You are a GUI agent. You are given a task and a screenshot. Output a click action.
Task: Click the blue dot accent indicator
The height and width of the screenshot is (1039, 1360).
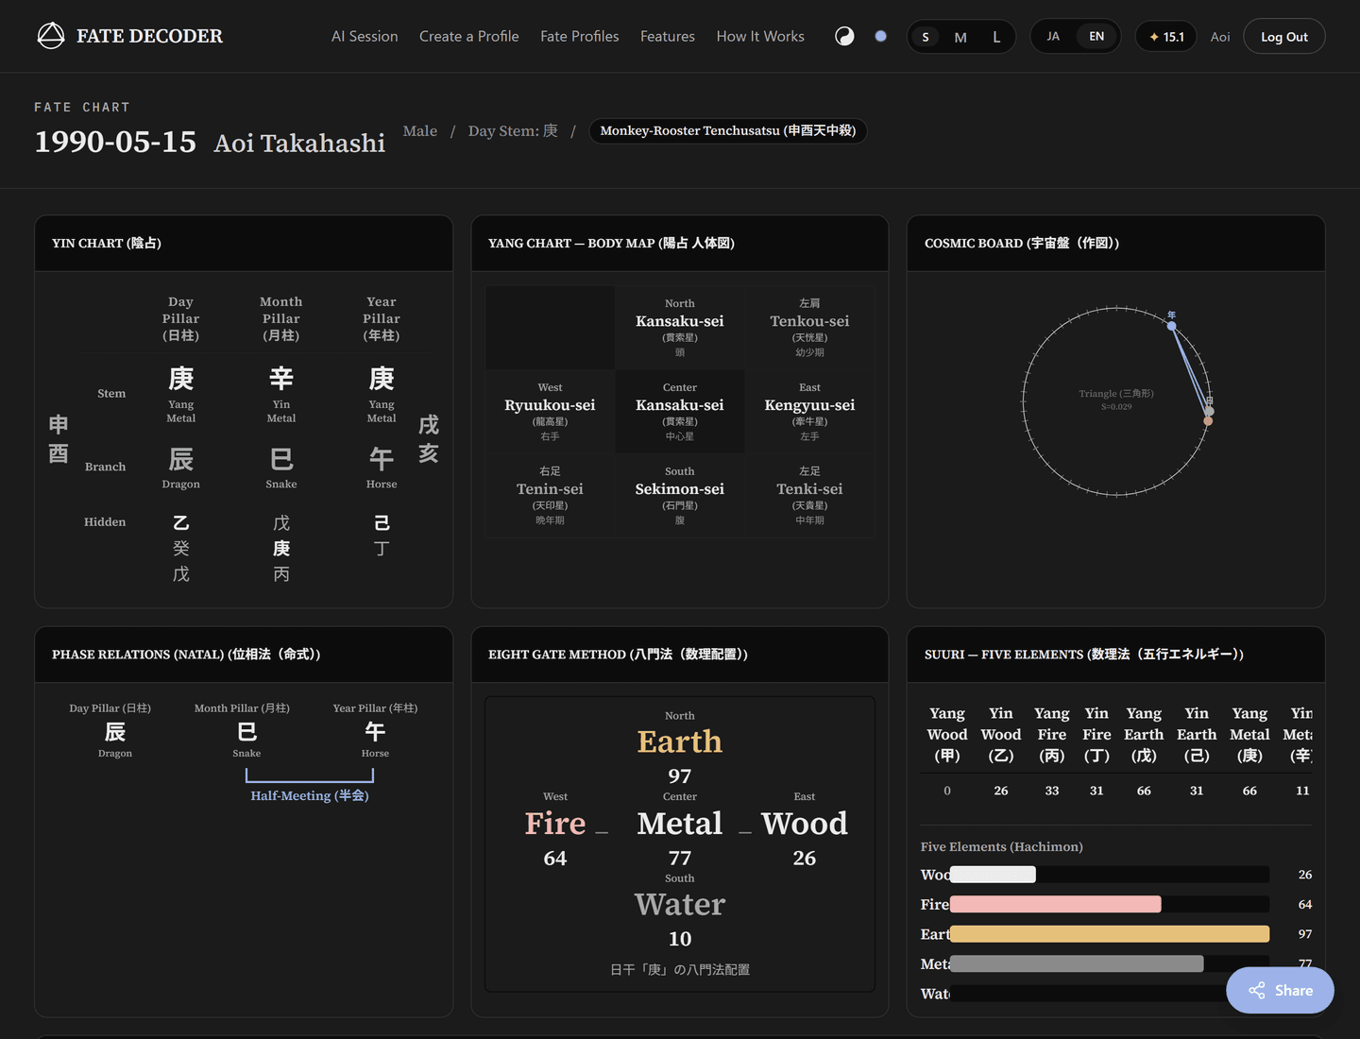[880, 37]
